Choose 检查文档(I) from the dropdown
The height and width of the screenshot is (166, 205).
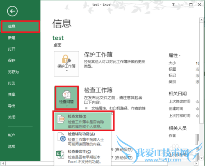point(83,121)
